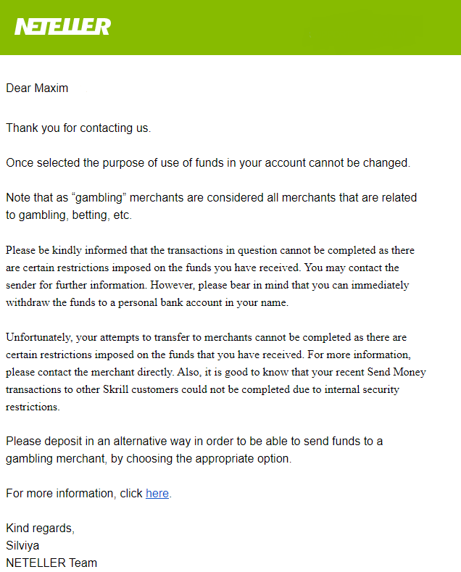The width and height of the screenshot is (461, 572).
Task: Click the 'Kind regards,' closing line
Action: (41, 529)
